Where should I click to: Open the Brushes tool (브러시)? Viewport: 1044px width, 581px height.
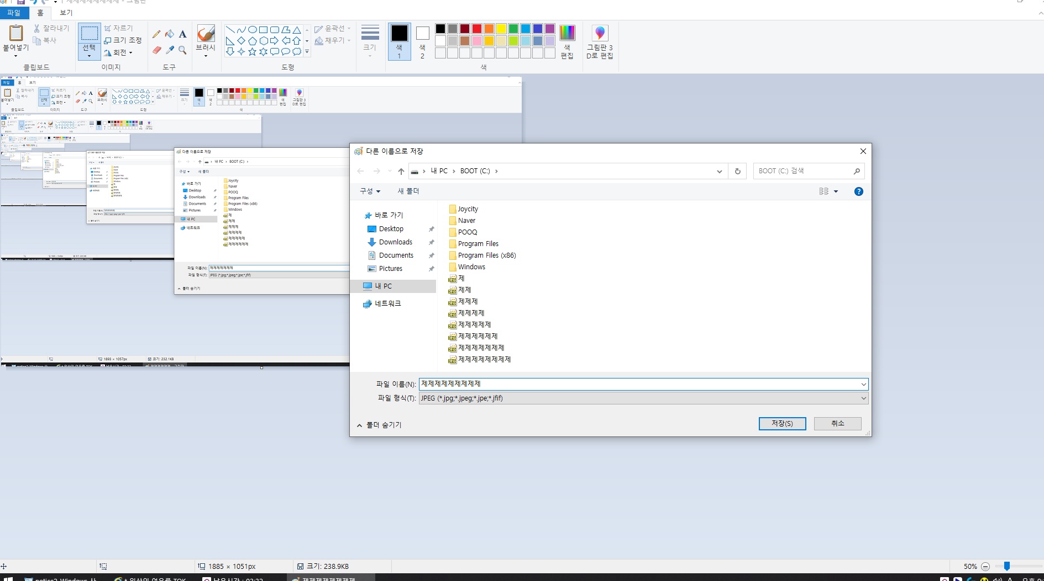(x=206, y=41)
